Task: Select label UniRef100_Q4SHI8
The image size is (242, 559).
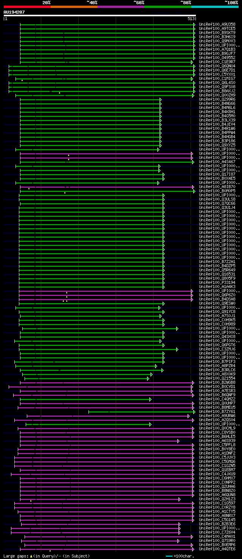Action: click(217, 336)
